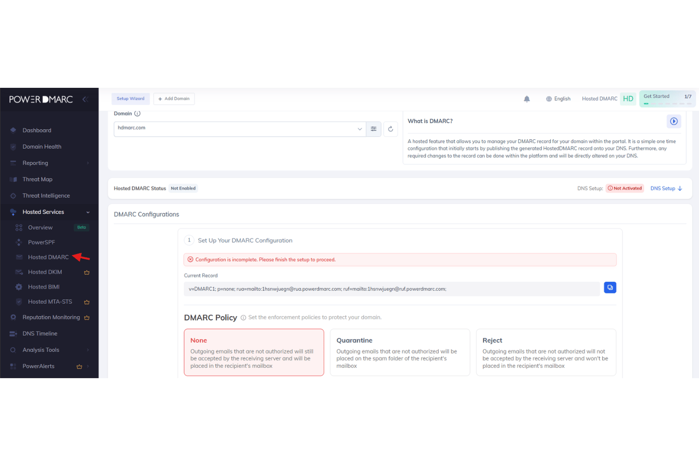This screenshot has width=699, height=466.
Task: Click the crown icon beside Hosted DKIM
Action: (87, 272)
